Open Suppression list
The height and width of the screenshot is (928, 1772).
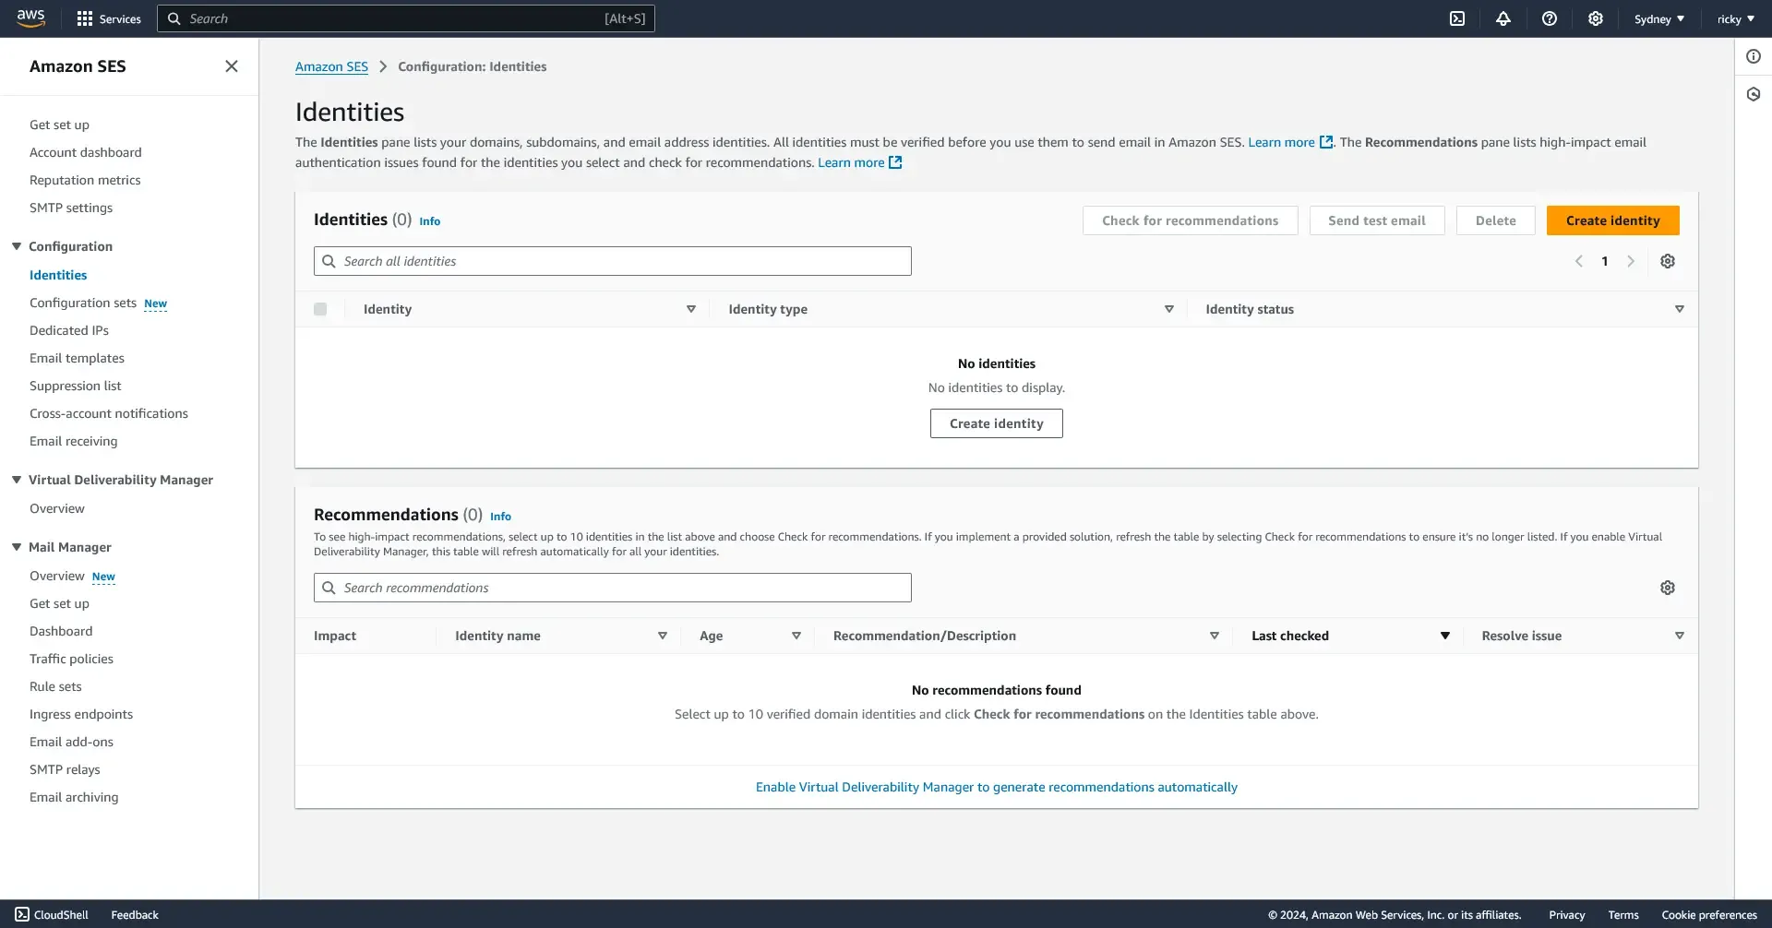76,386
